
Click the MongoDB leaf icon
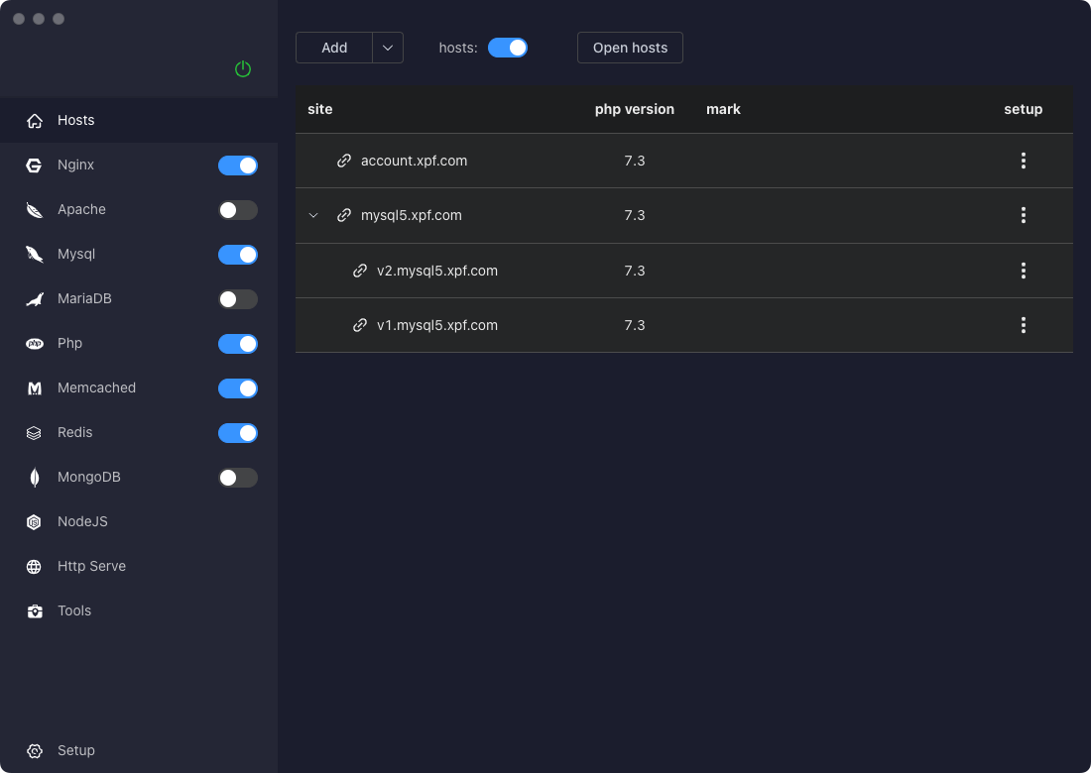34,477
